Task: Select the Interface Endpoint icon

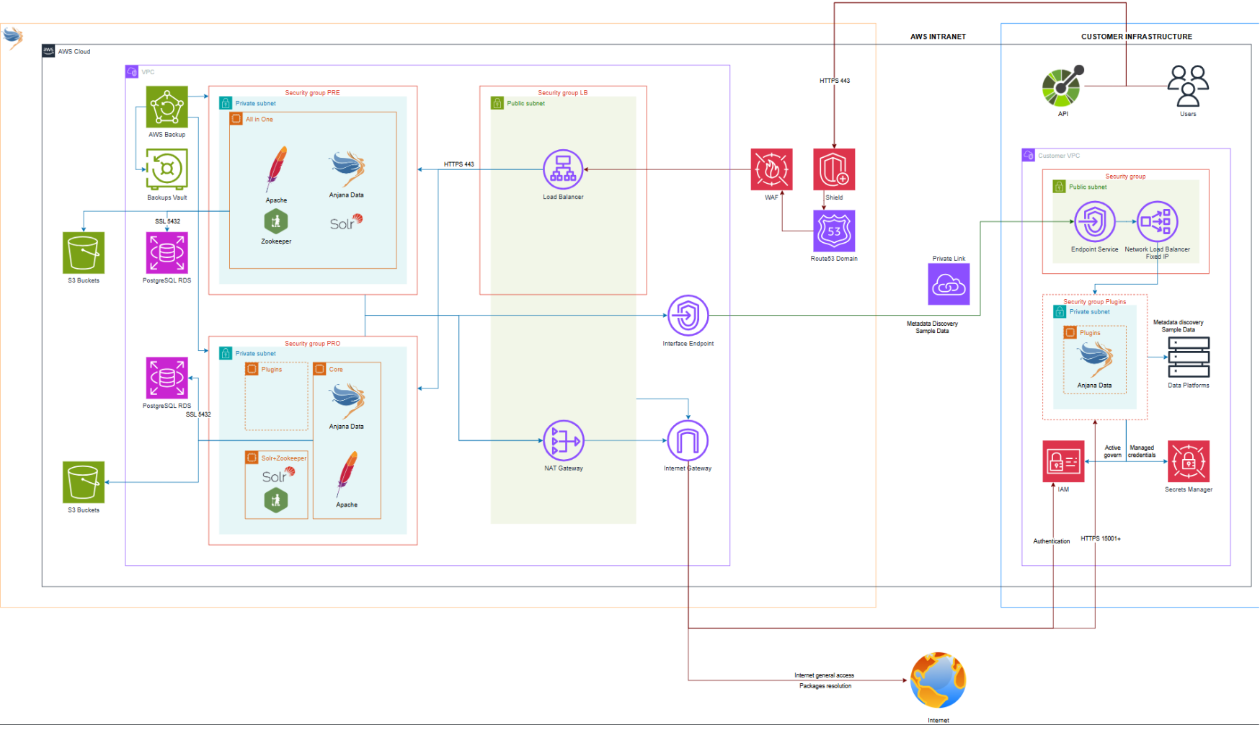Action: pyautogui.click(x=688, y=316)
